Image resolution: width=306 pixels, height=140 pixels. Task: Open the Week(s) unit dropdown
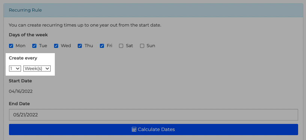pos(37,69)
